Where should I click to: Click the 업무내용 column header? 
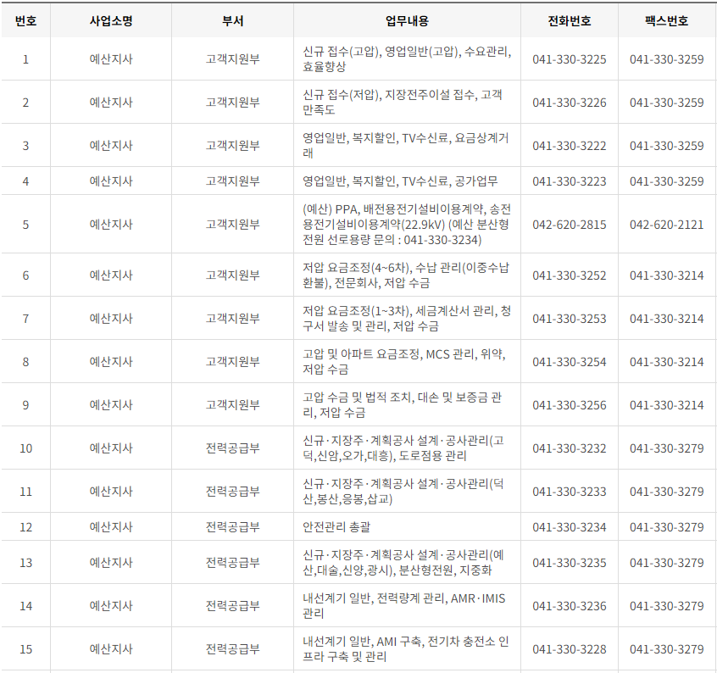click(x=409, y=21)
